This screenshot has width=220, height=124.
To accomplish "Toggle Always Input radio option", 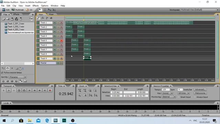I will click(195, 97).
